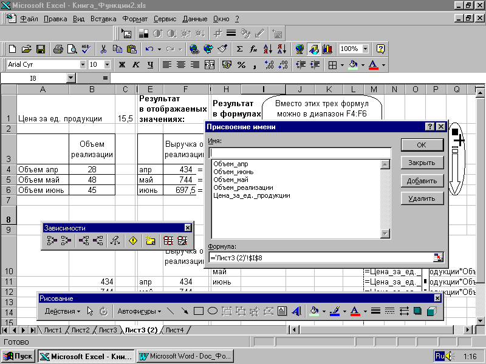The height and width of the screenshot is (364, 486).
Task: Click the New workbook icon
Action: pyautogui.click(x=12, y=49)
